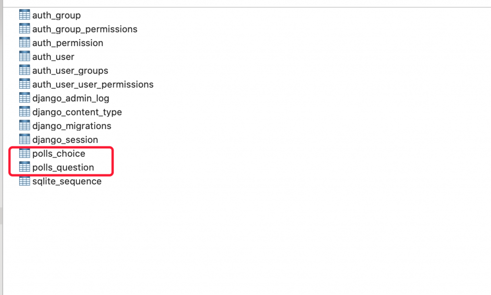Select the auth_user_user_permissions table label

[93, 84]
